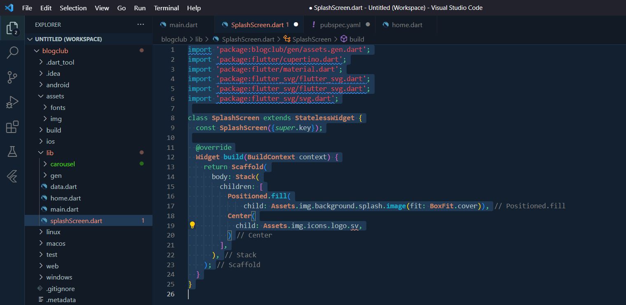Image resolution: width=626 pixels, height=305 pixels.
Task: Select splashScreen.dart in the explorer
Action: [89, 221]
